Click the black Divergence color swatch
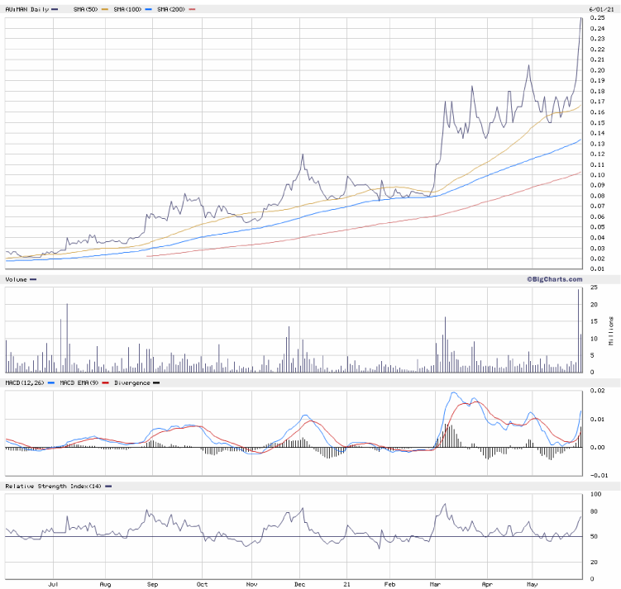621x589 pixels. click(157, 382)
